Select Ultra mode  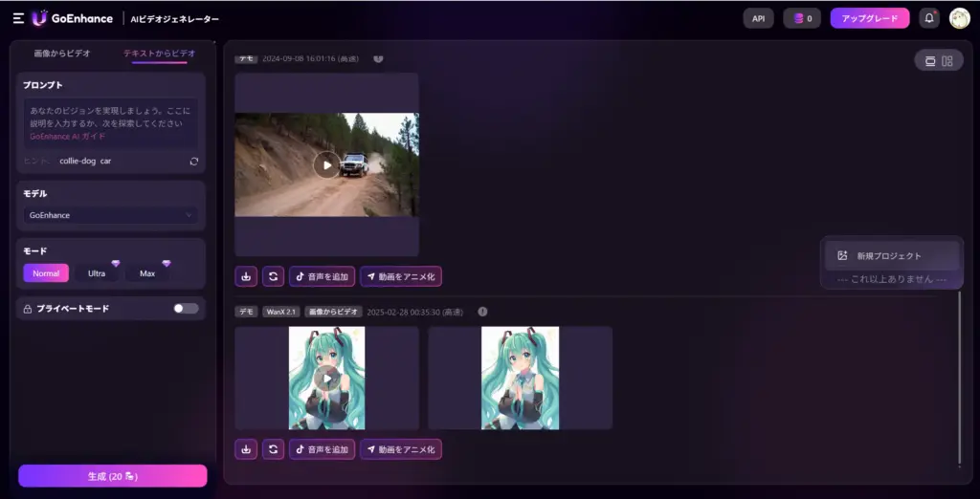coord(97,272)
